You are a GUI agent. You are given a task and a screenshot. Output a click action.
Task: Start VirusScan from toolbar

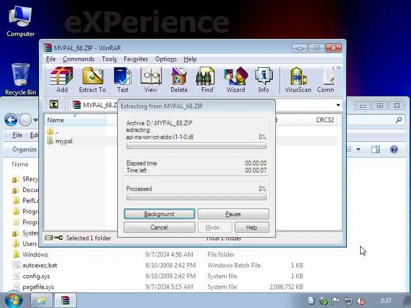(298, 80)
